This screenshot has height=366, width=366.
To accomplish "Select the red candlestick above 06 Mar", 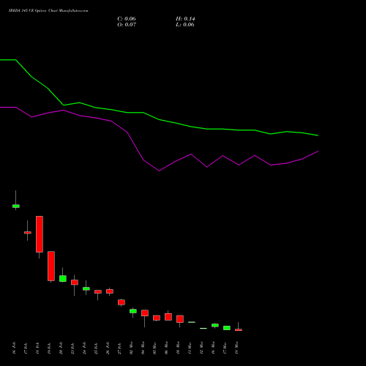I will pos(168,317).
